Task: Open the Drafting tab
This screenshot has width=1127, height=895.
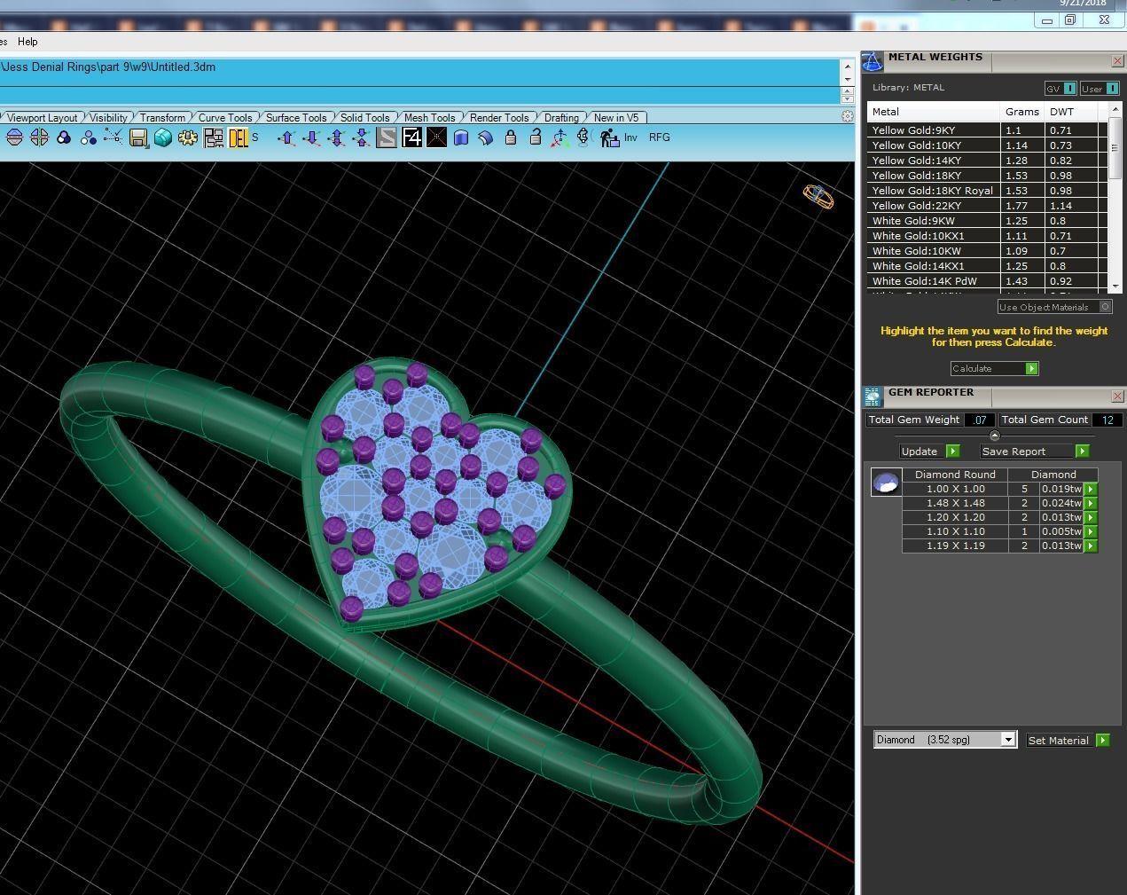Action: 561,117
